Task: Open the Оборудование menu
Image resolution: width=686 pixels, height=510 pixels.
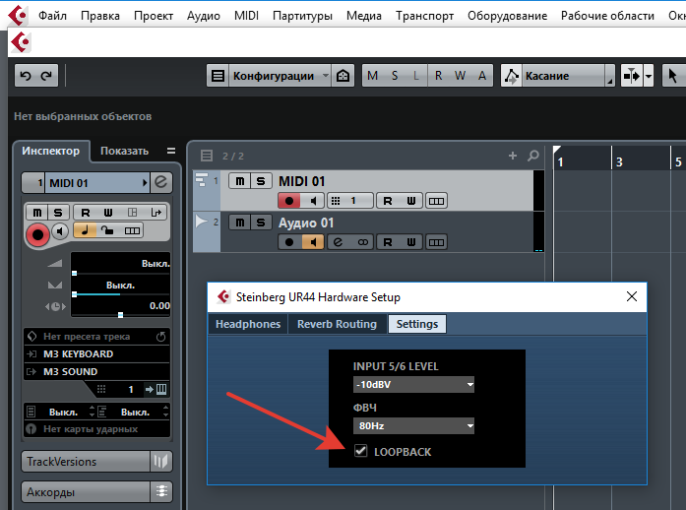Action: pyautogui.click(x=507, y=16)
